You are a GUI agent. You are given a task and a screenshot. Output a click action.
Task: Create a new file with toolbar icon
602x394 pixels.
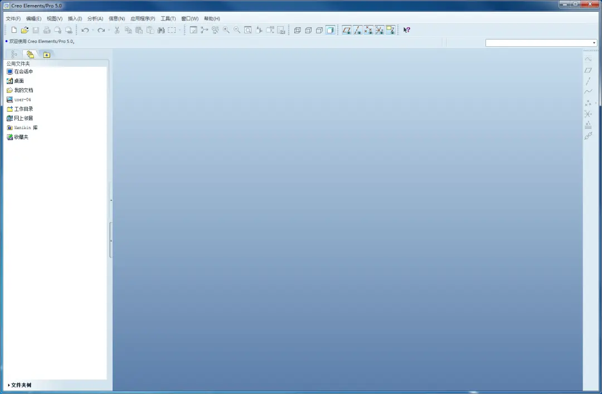(x=14, y=30)
